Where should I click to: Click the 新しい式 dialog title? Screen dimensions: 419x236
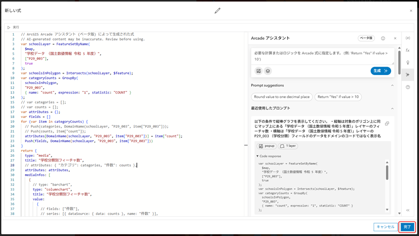point(13,10)
